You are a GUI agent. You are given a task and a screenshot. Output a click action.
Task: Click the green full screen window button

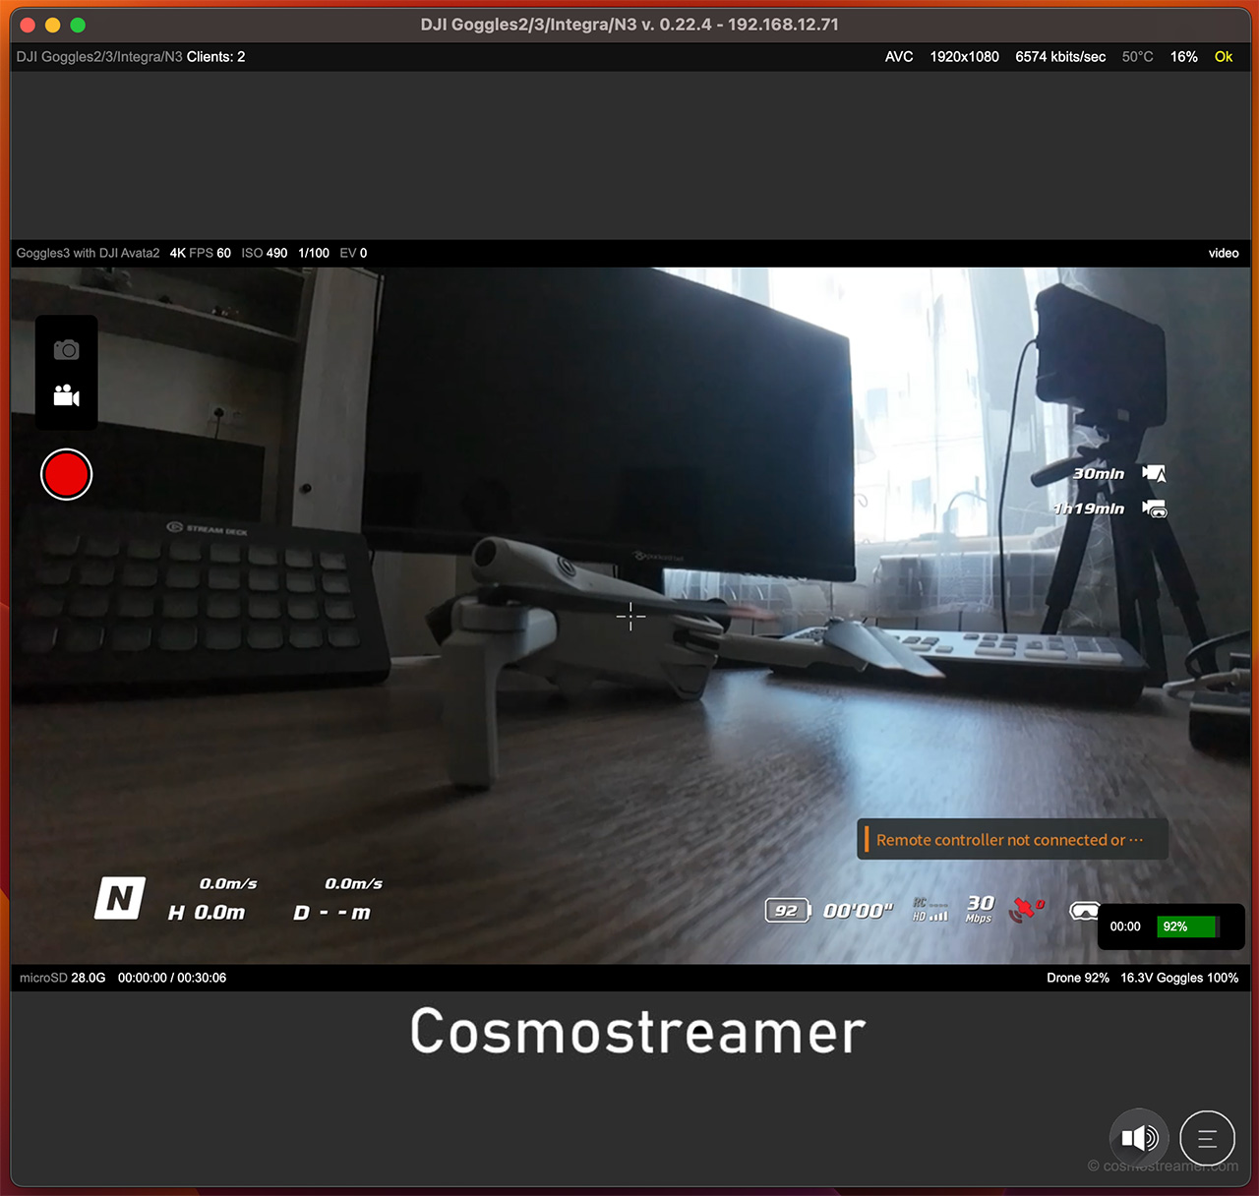(x=78, y=25)
